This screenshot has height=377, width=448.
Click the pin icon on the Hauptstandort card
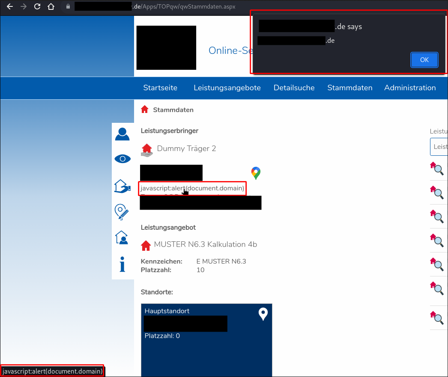(263, 314)
